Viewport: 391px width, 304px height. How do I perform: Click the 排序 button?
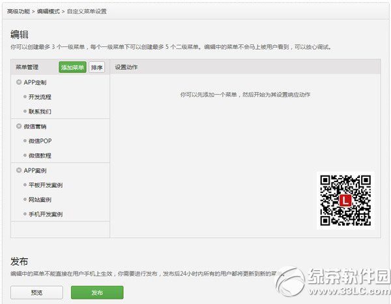point(96,67)
